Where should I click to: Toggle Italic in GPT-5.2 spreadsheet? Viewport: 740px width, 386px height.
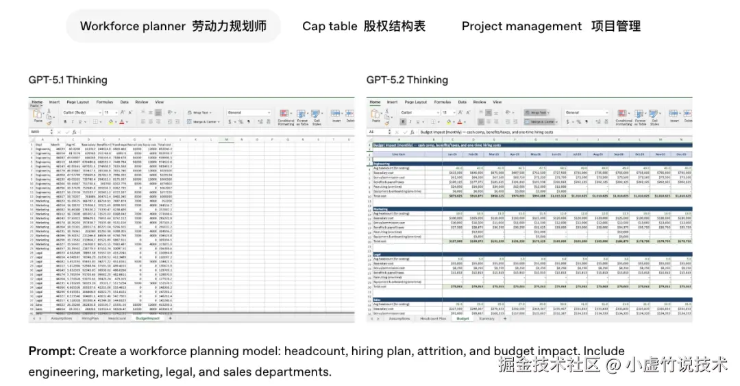410,122
